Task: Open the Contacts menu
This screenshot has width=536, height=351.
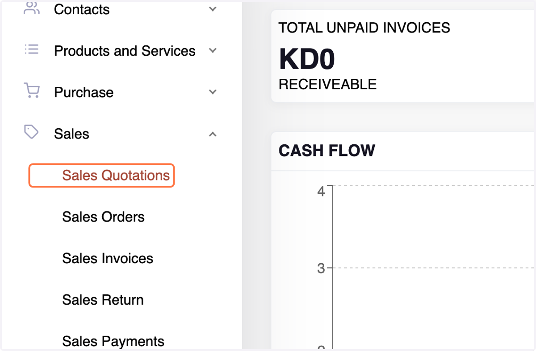Action: (x=82, y=9)
